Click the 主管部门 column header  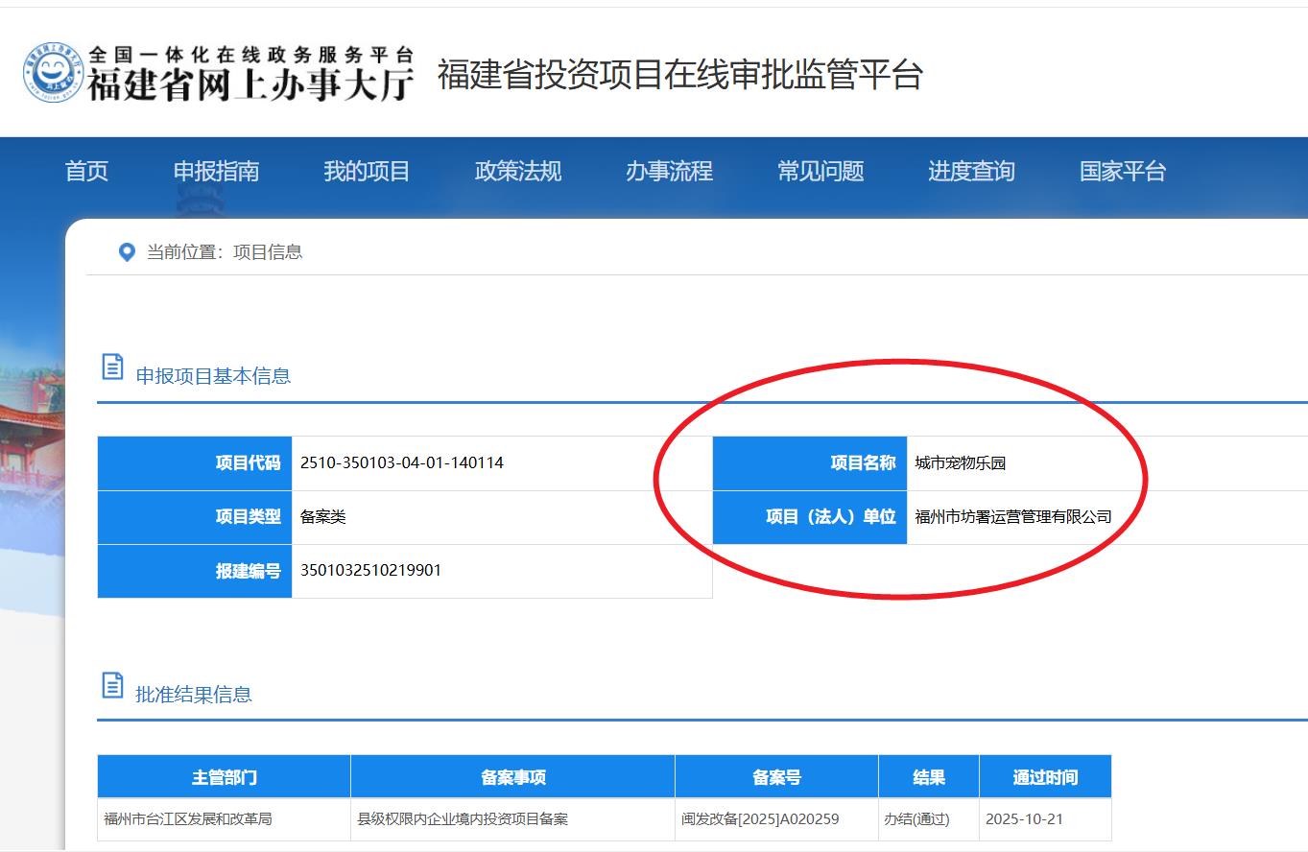pyautogui.click(x=224, y=777)
